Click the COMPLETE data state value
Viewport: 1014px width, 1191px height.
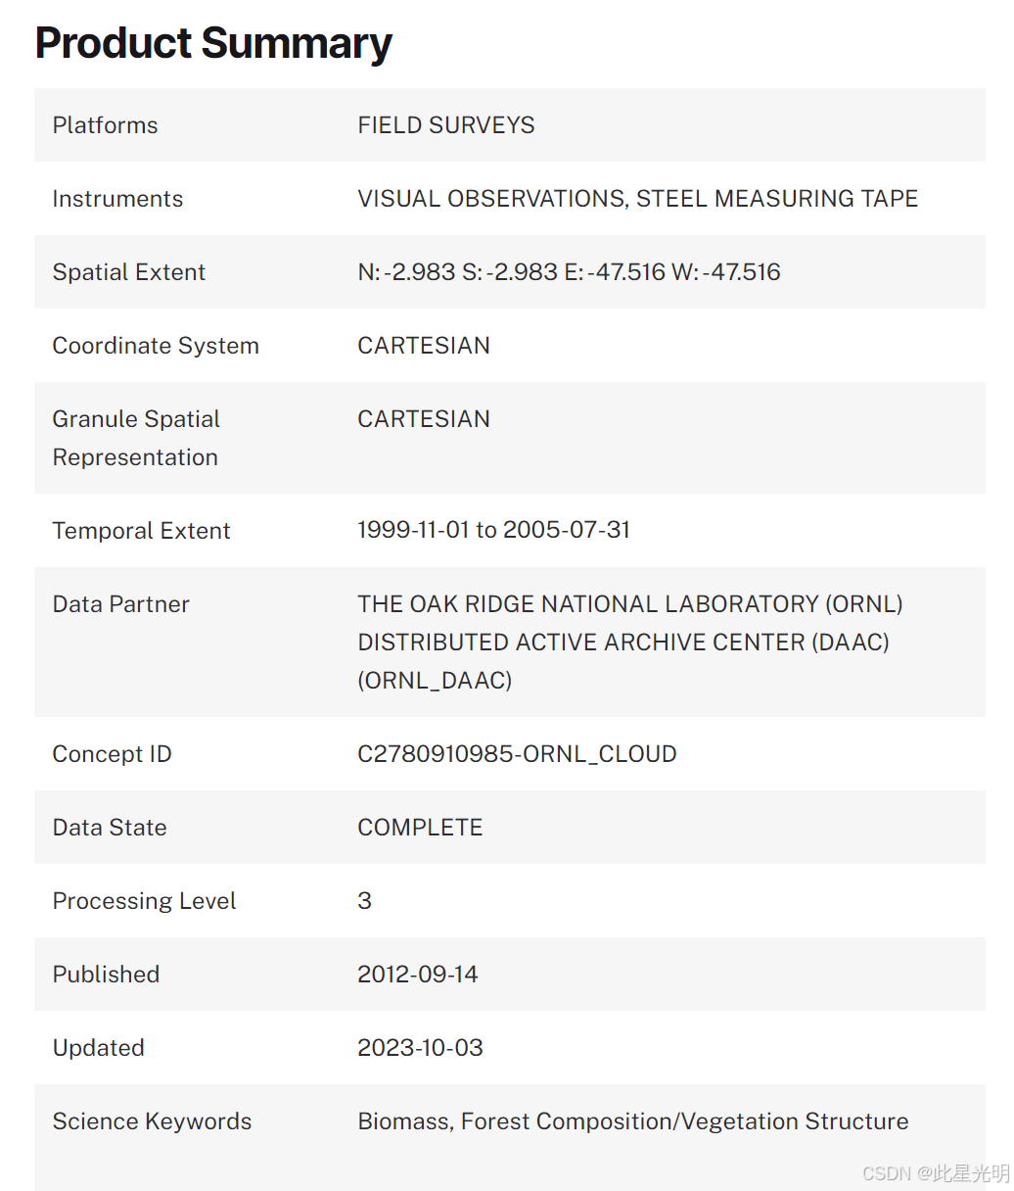coord(420,828)
